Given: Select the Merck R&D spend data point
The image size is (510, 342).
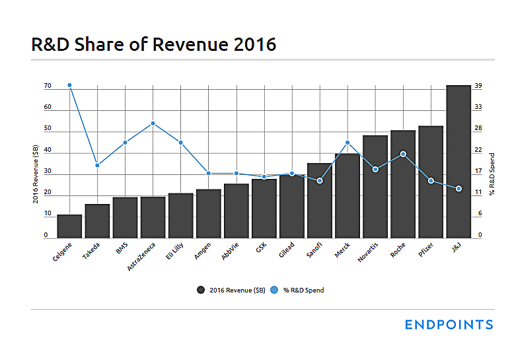Looking at the screenshot, I should [347, 143].
